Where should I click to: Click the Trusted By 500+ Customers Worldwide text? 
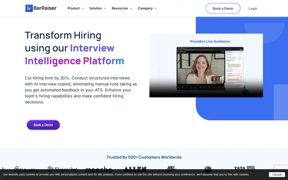[x=144, y=157]
